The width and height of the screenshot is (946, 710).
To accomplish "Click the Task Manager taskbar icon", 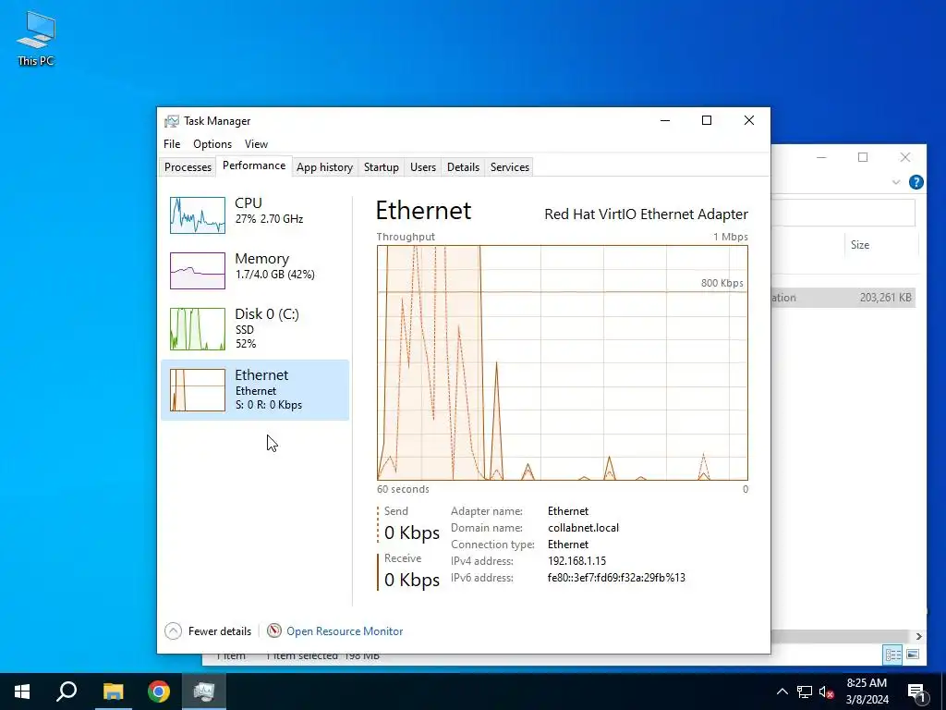I will coord(204,692).
